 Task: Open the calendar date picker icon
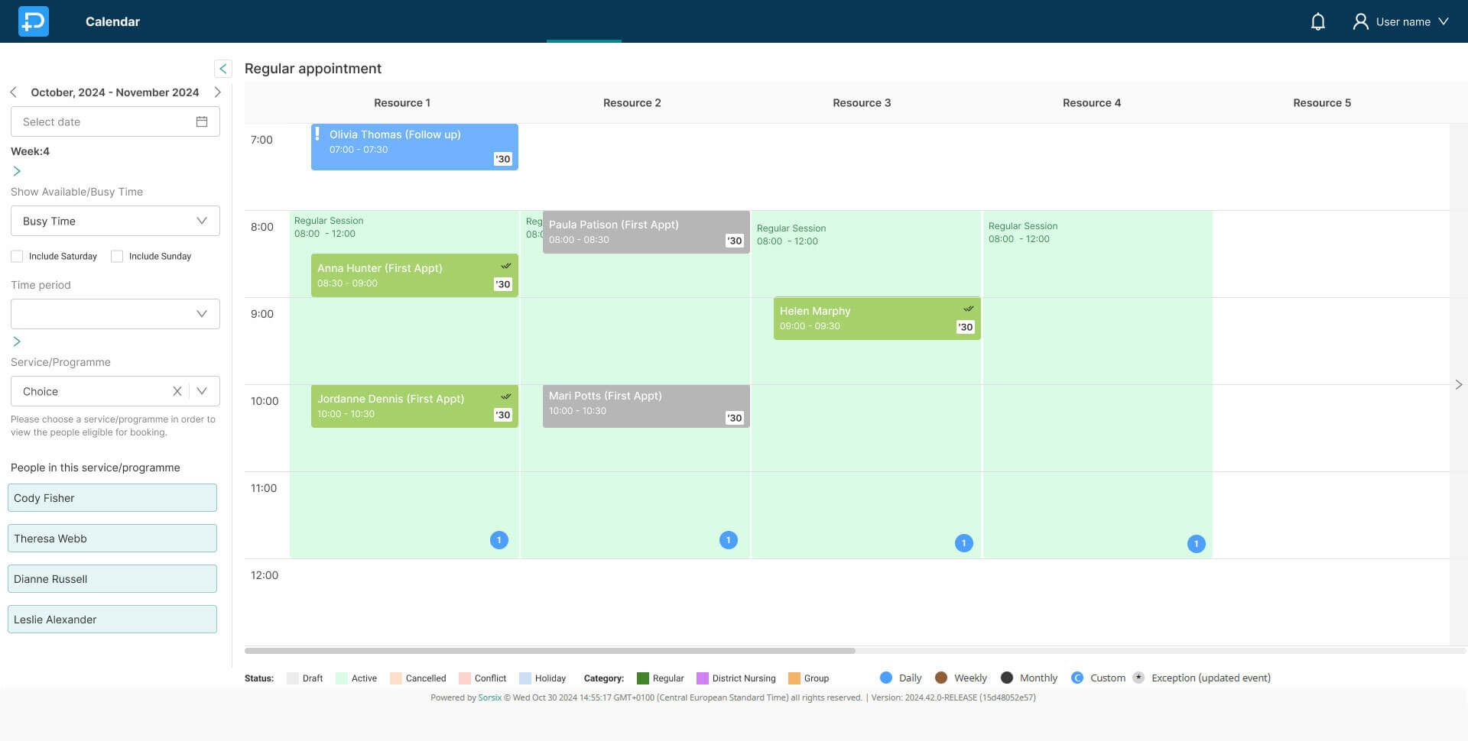coord(202,121)
